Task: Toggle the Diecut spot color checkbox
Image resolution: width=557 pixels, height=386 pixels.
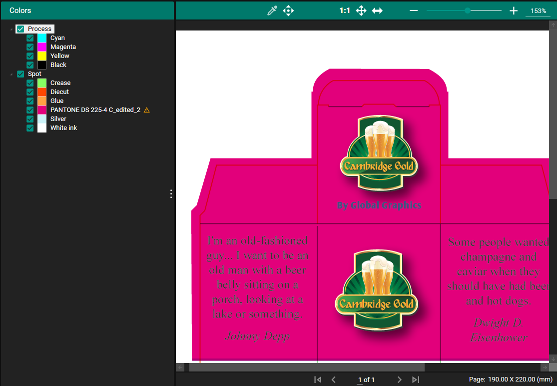Action: point(30,92)
